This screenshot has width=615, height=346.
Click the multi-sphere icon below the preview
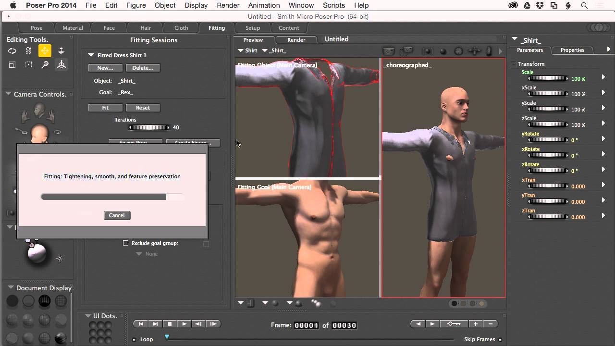(x=316, y=303)
